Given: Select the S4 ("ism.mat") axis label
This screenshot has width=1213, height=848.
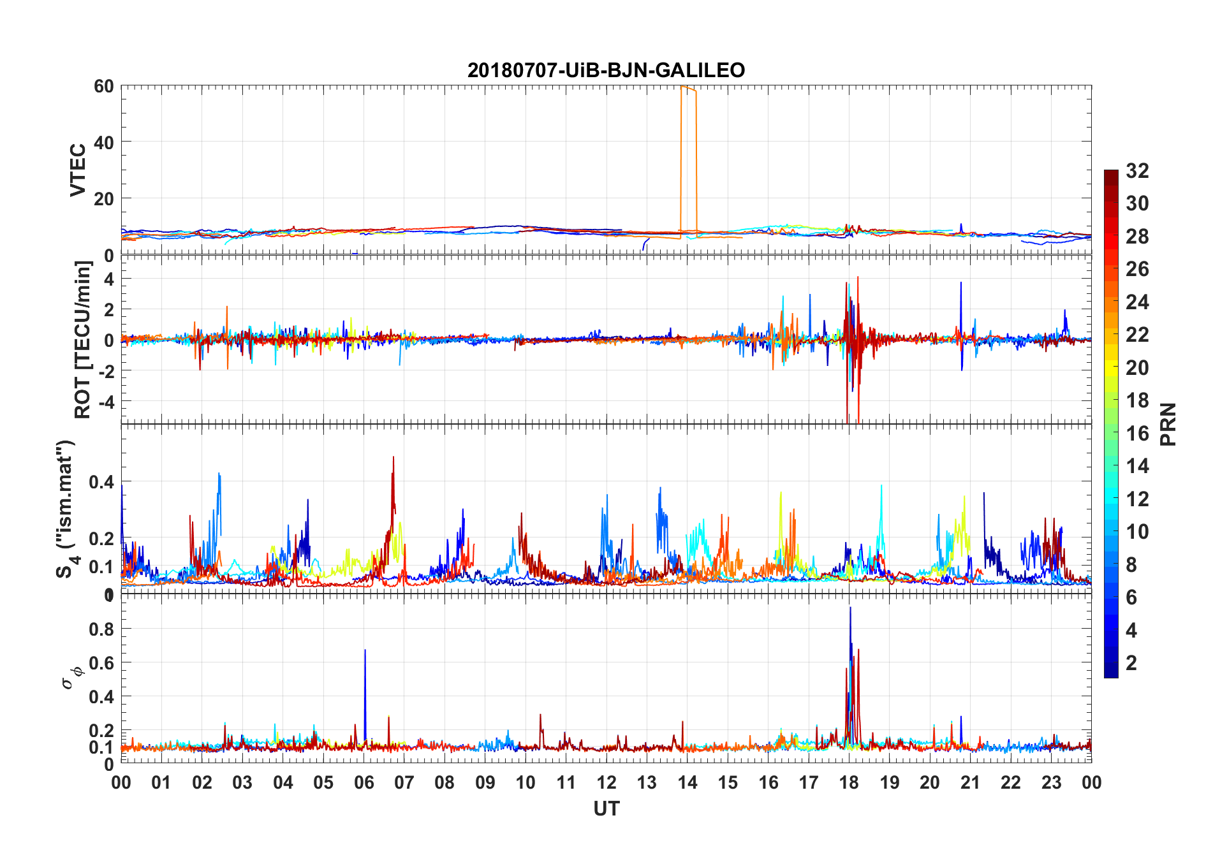Looking at the screenshot, I should click(x=66, y=509).
